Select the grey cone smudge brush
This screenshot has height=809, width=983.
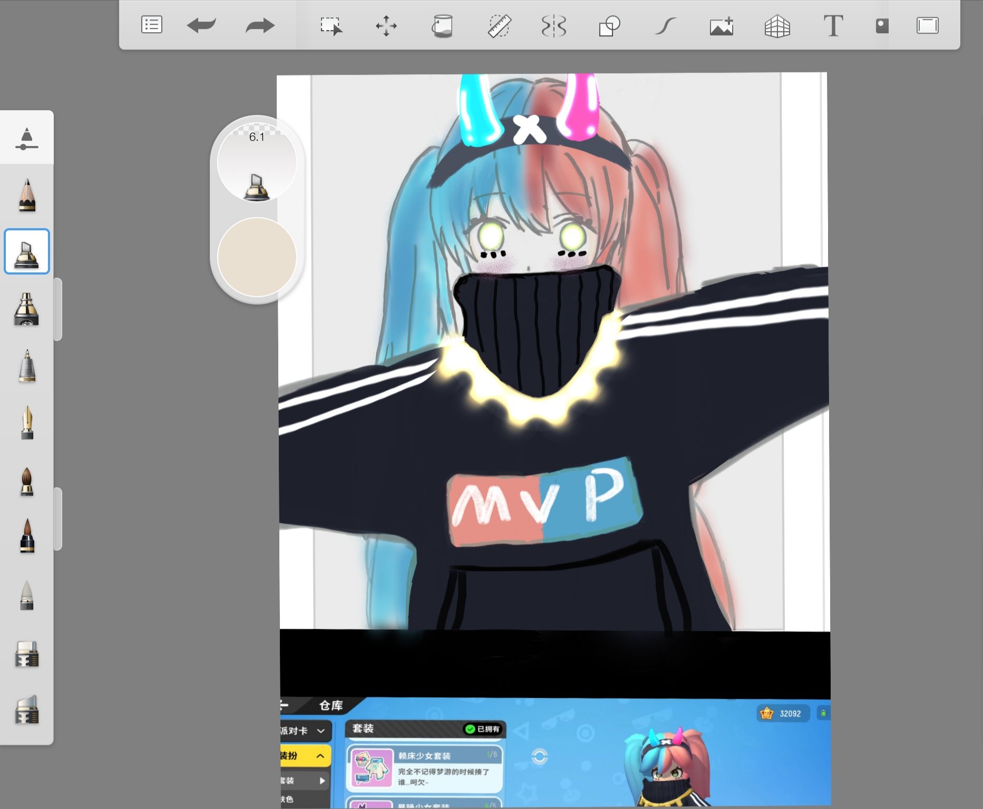coord(27,595)
